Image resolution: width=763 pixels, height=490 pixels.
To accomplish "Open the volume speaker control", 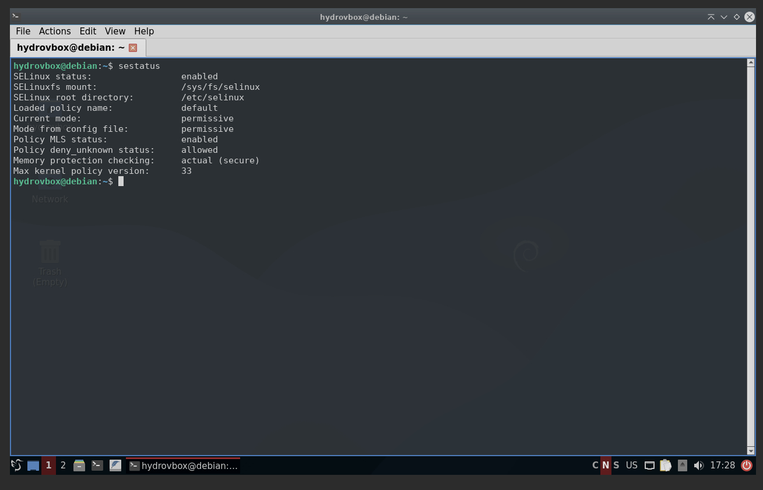I will [x=698, y=466].
